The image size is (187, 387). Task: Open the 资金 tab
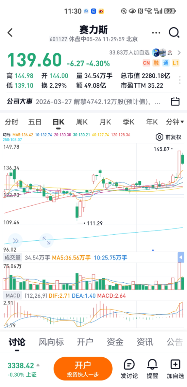(x=115, y=342)
